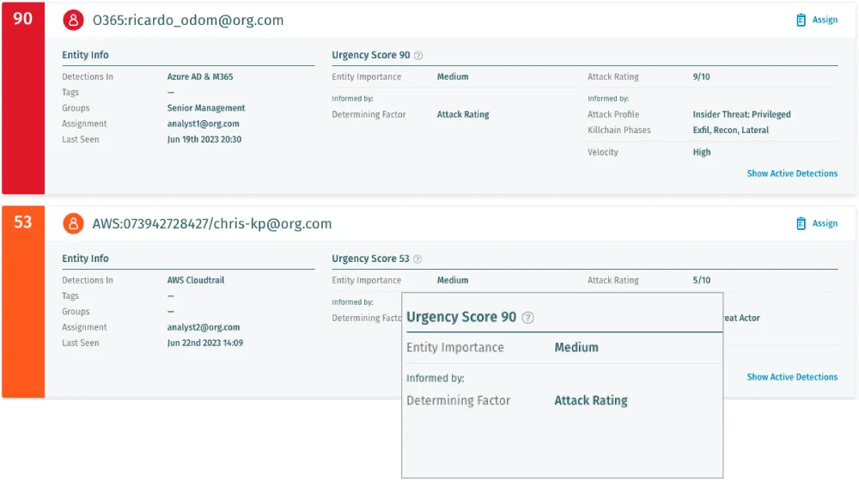Click the orange 53 urgency badge
Screen dimensions: 859x499
tap(23, 222)
